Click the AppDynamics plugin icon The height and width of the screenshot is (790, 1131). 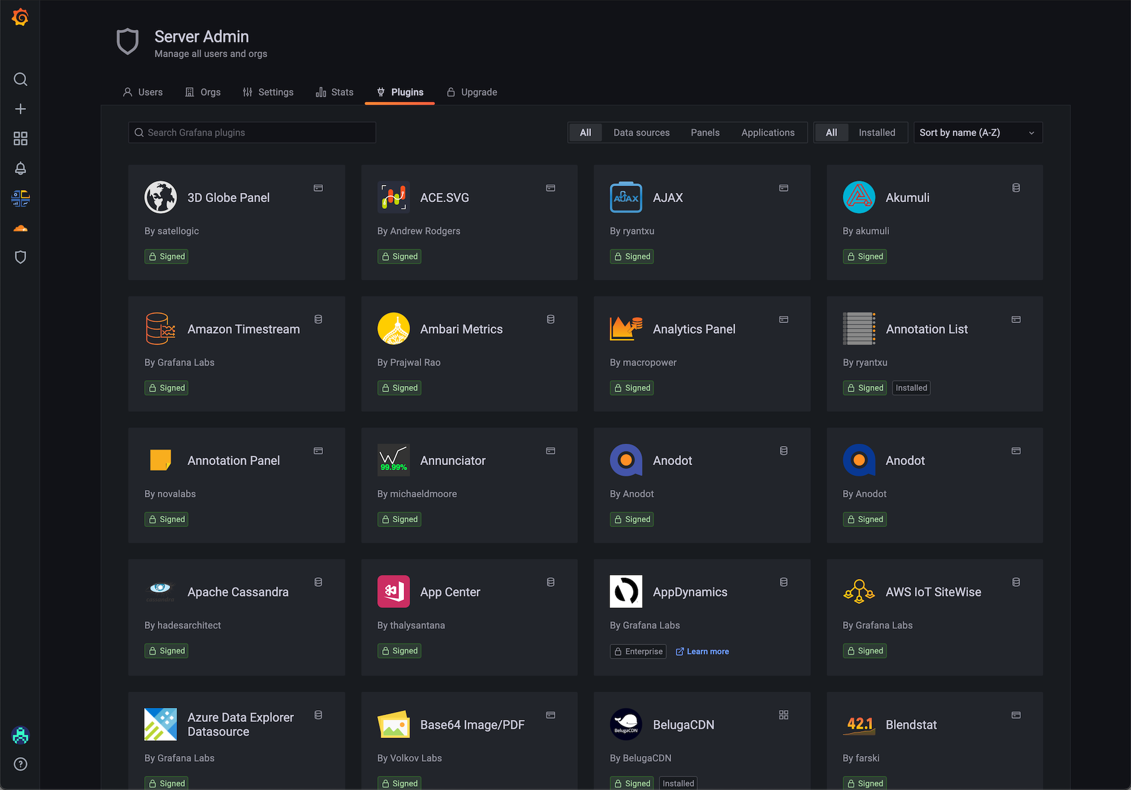point(627,591)
